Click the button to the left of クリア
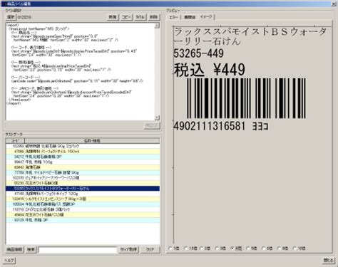The image size is (338, 267). (x=128, y=250)
